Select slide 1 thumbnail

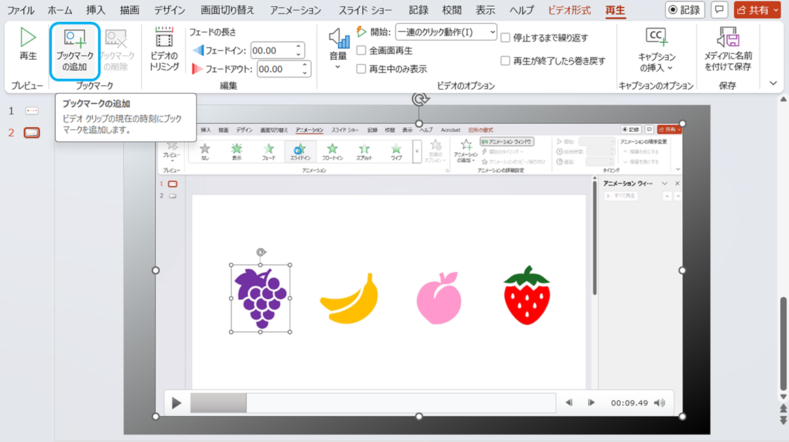(x=32, y=111)
